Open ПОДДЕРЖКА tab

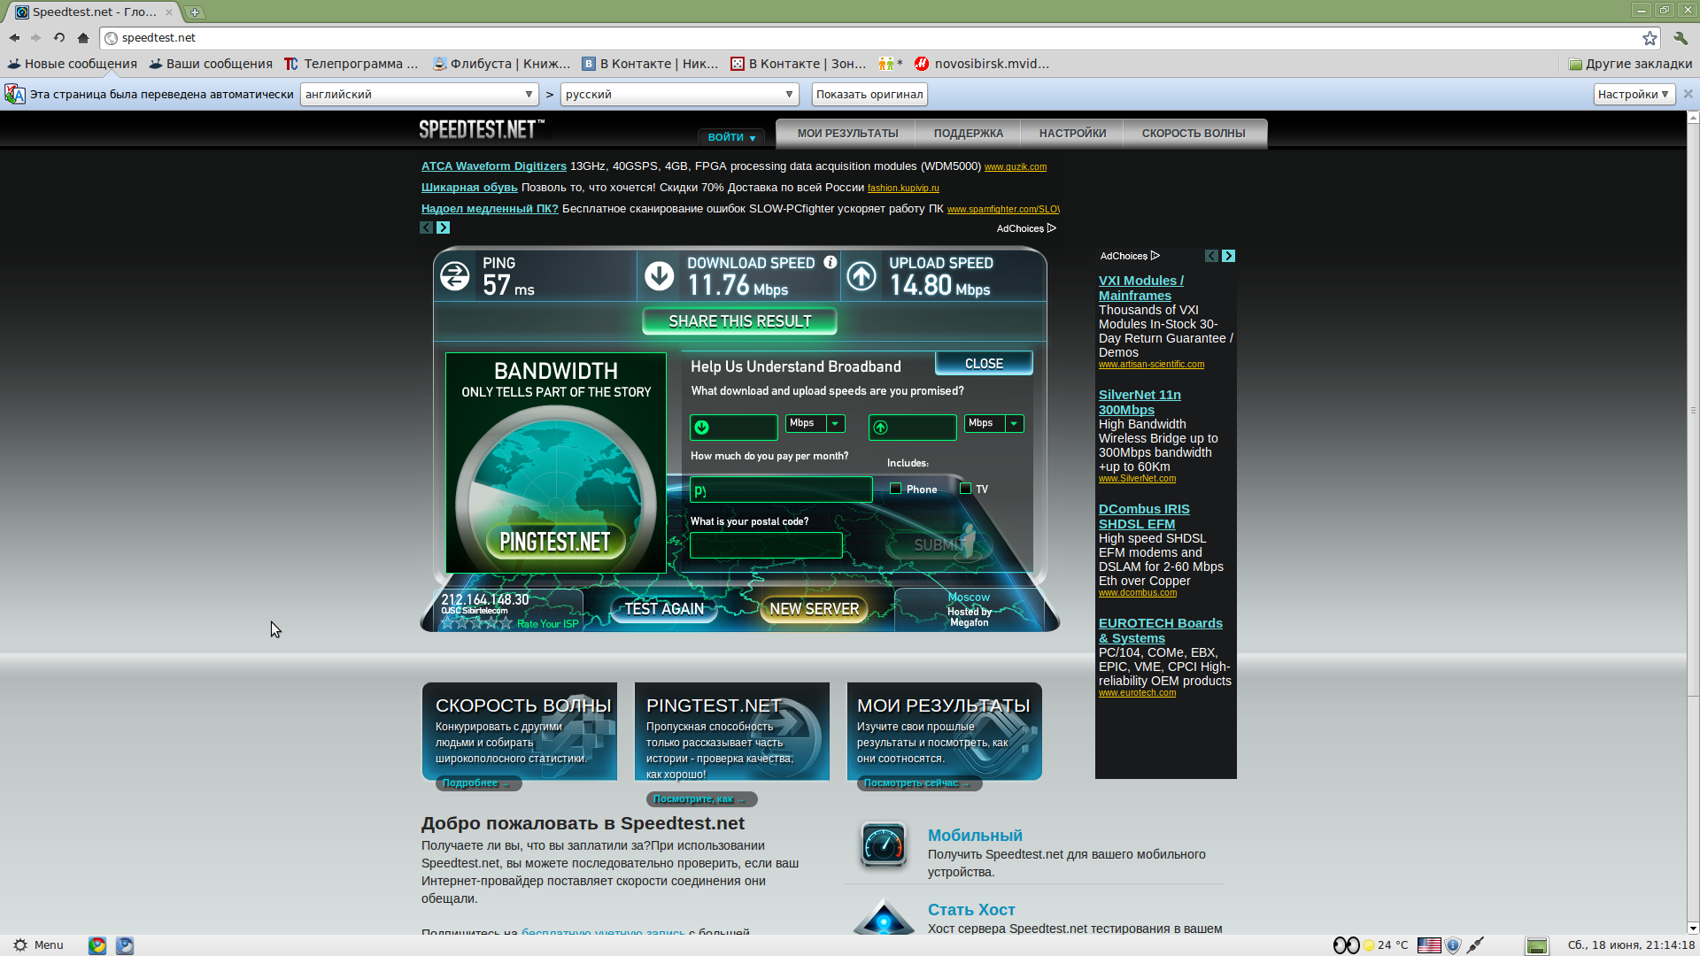tap(969, 134)
